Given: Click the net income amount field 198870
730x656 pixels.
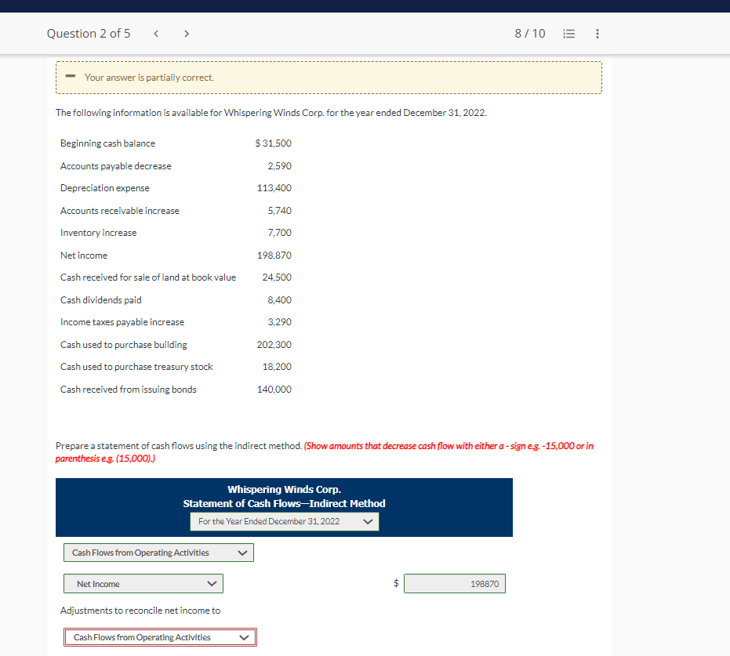Looking at the screenshot, I should click(455, 583).
